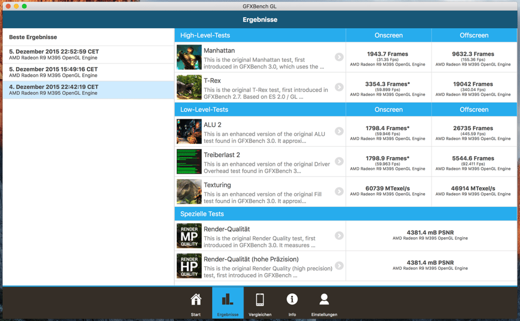Click the Ergebnisse page title
The width and height of the screenshot is (520, 321).
click(260, 19)
